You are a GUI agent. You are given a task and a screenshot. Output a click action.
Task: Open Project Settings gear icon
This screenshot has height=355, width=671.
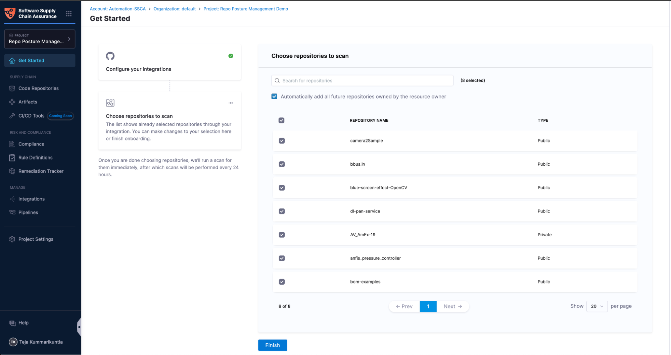12,239
